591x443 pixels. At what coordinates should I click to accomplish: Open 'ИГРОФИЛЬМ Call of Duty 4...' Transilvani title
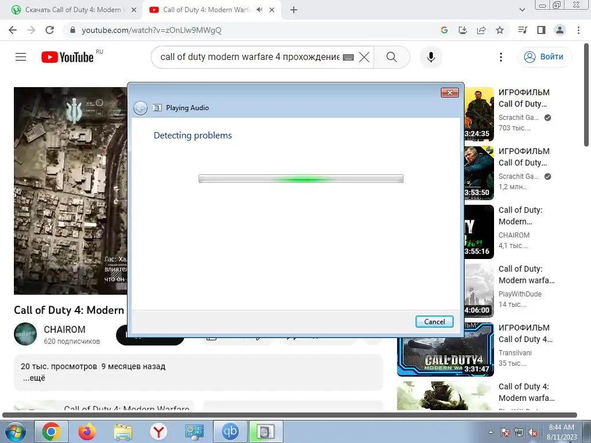525,333
